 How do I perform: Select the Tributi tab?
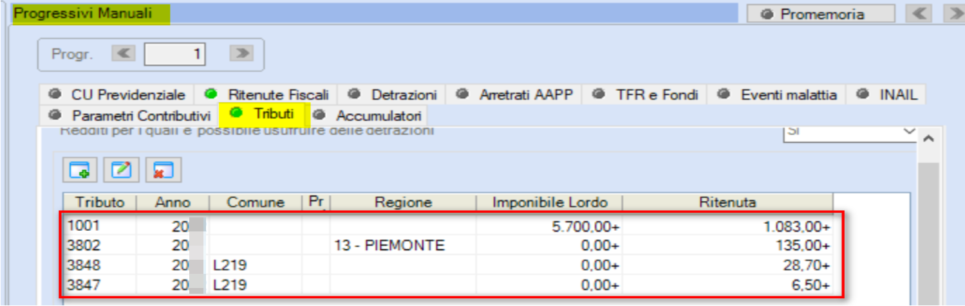[x=265, y=114]
